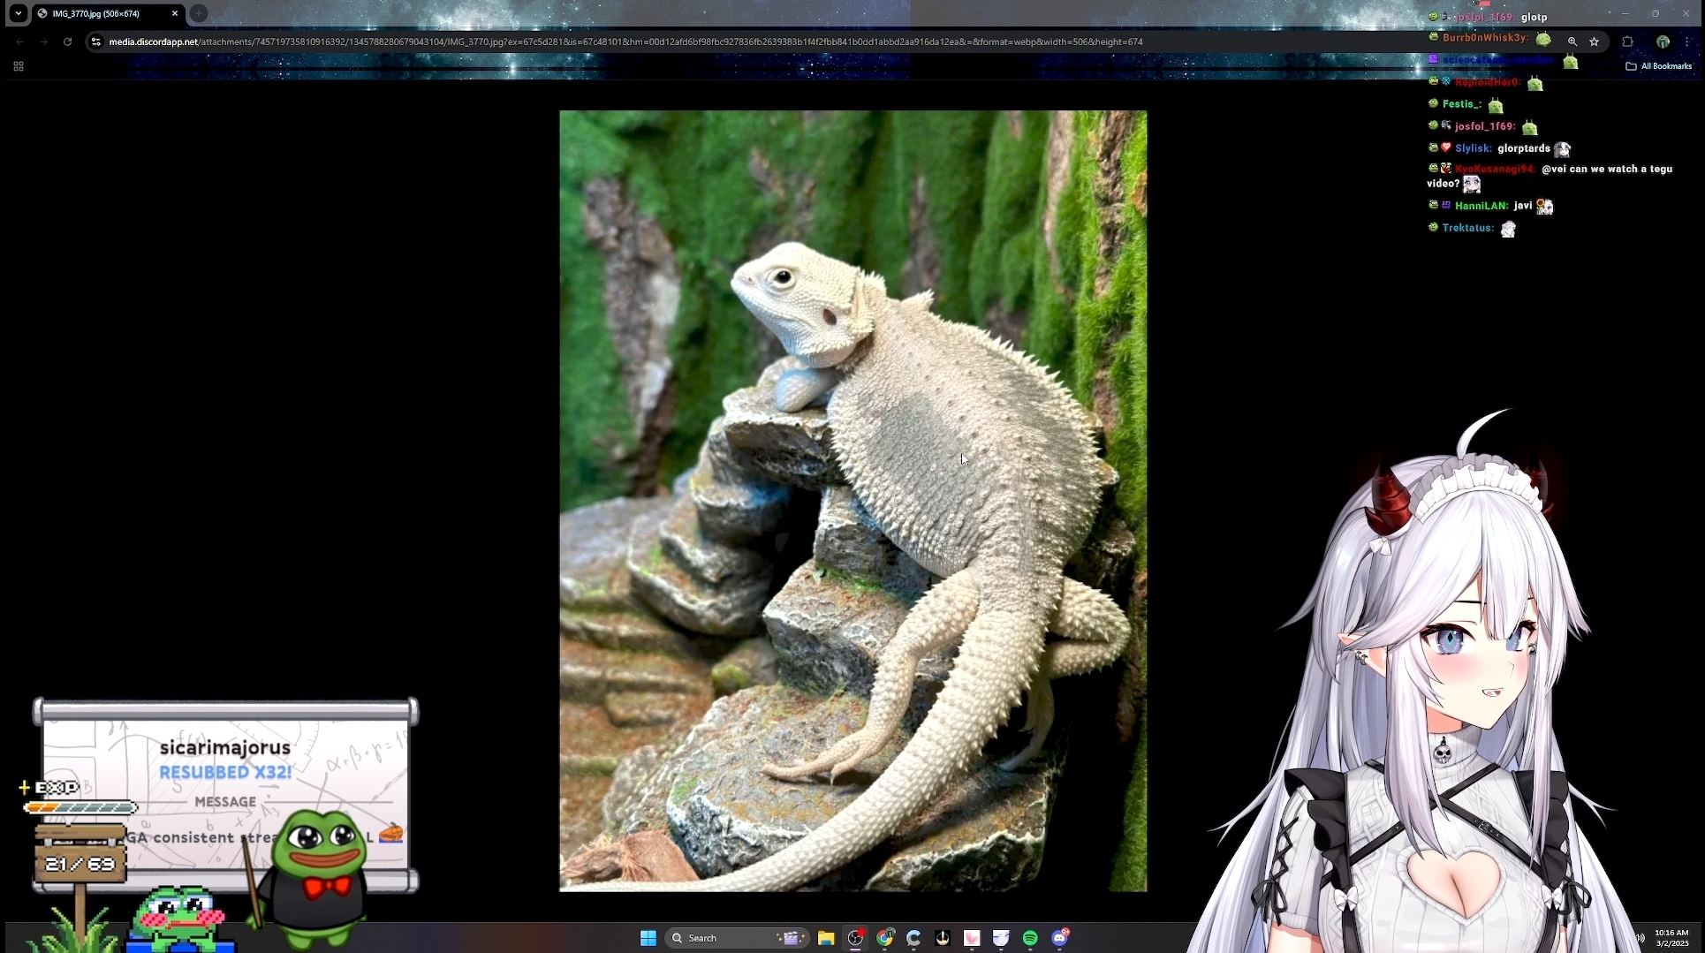Open Spotify from the taskbar
The image size is (1705, 953).
pyautogui.click(x=1030, y=938)
